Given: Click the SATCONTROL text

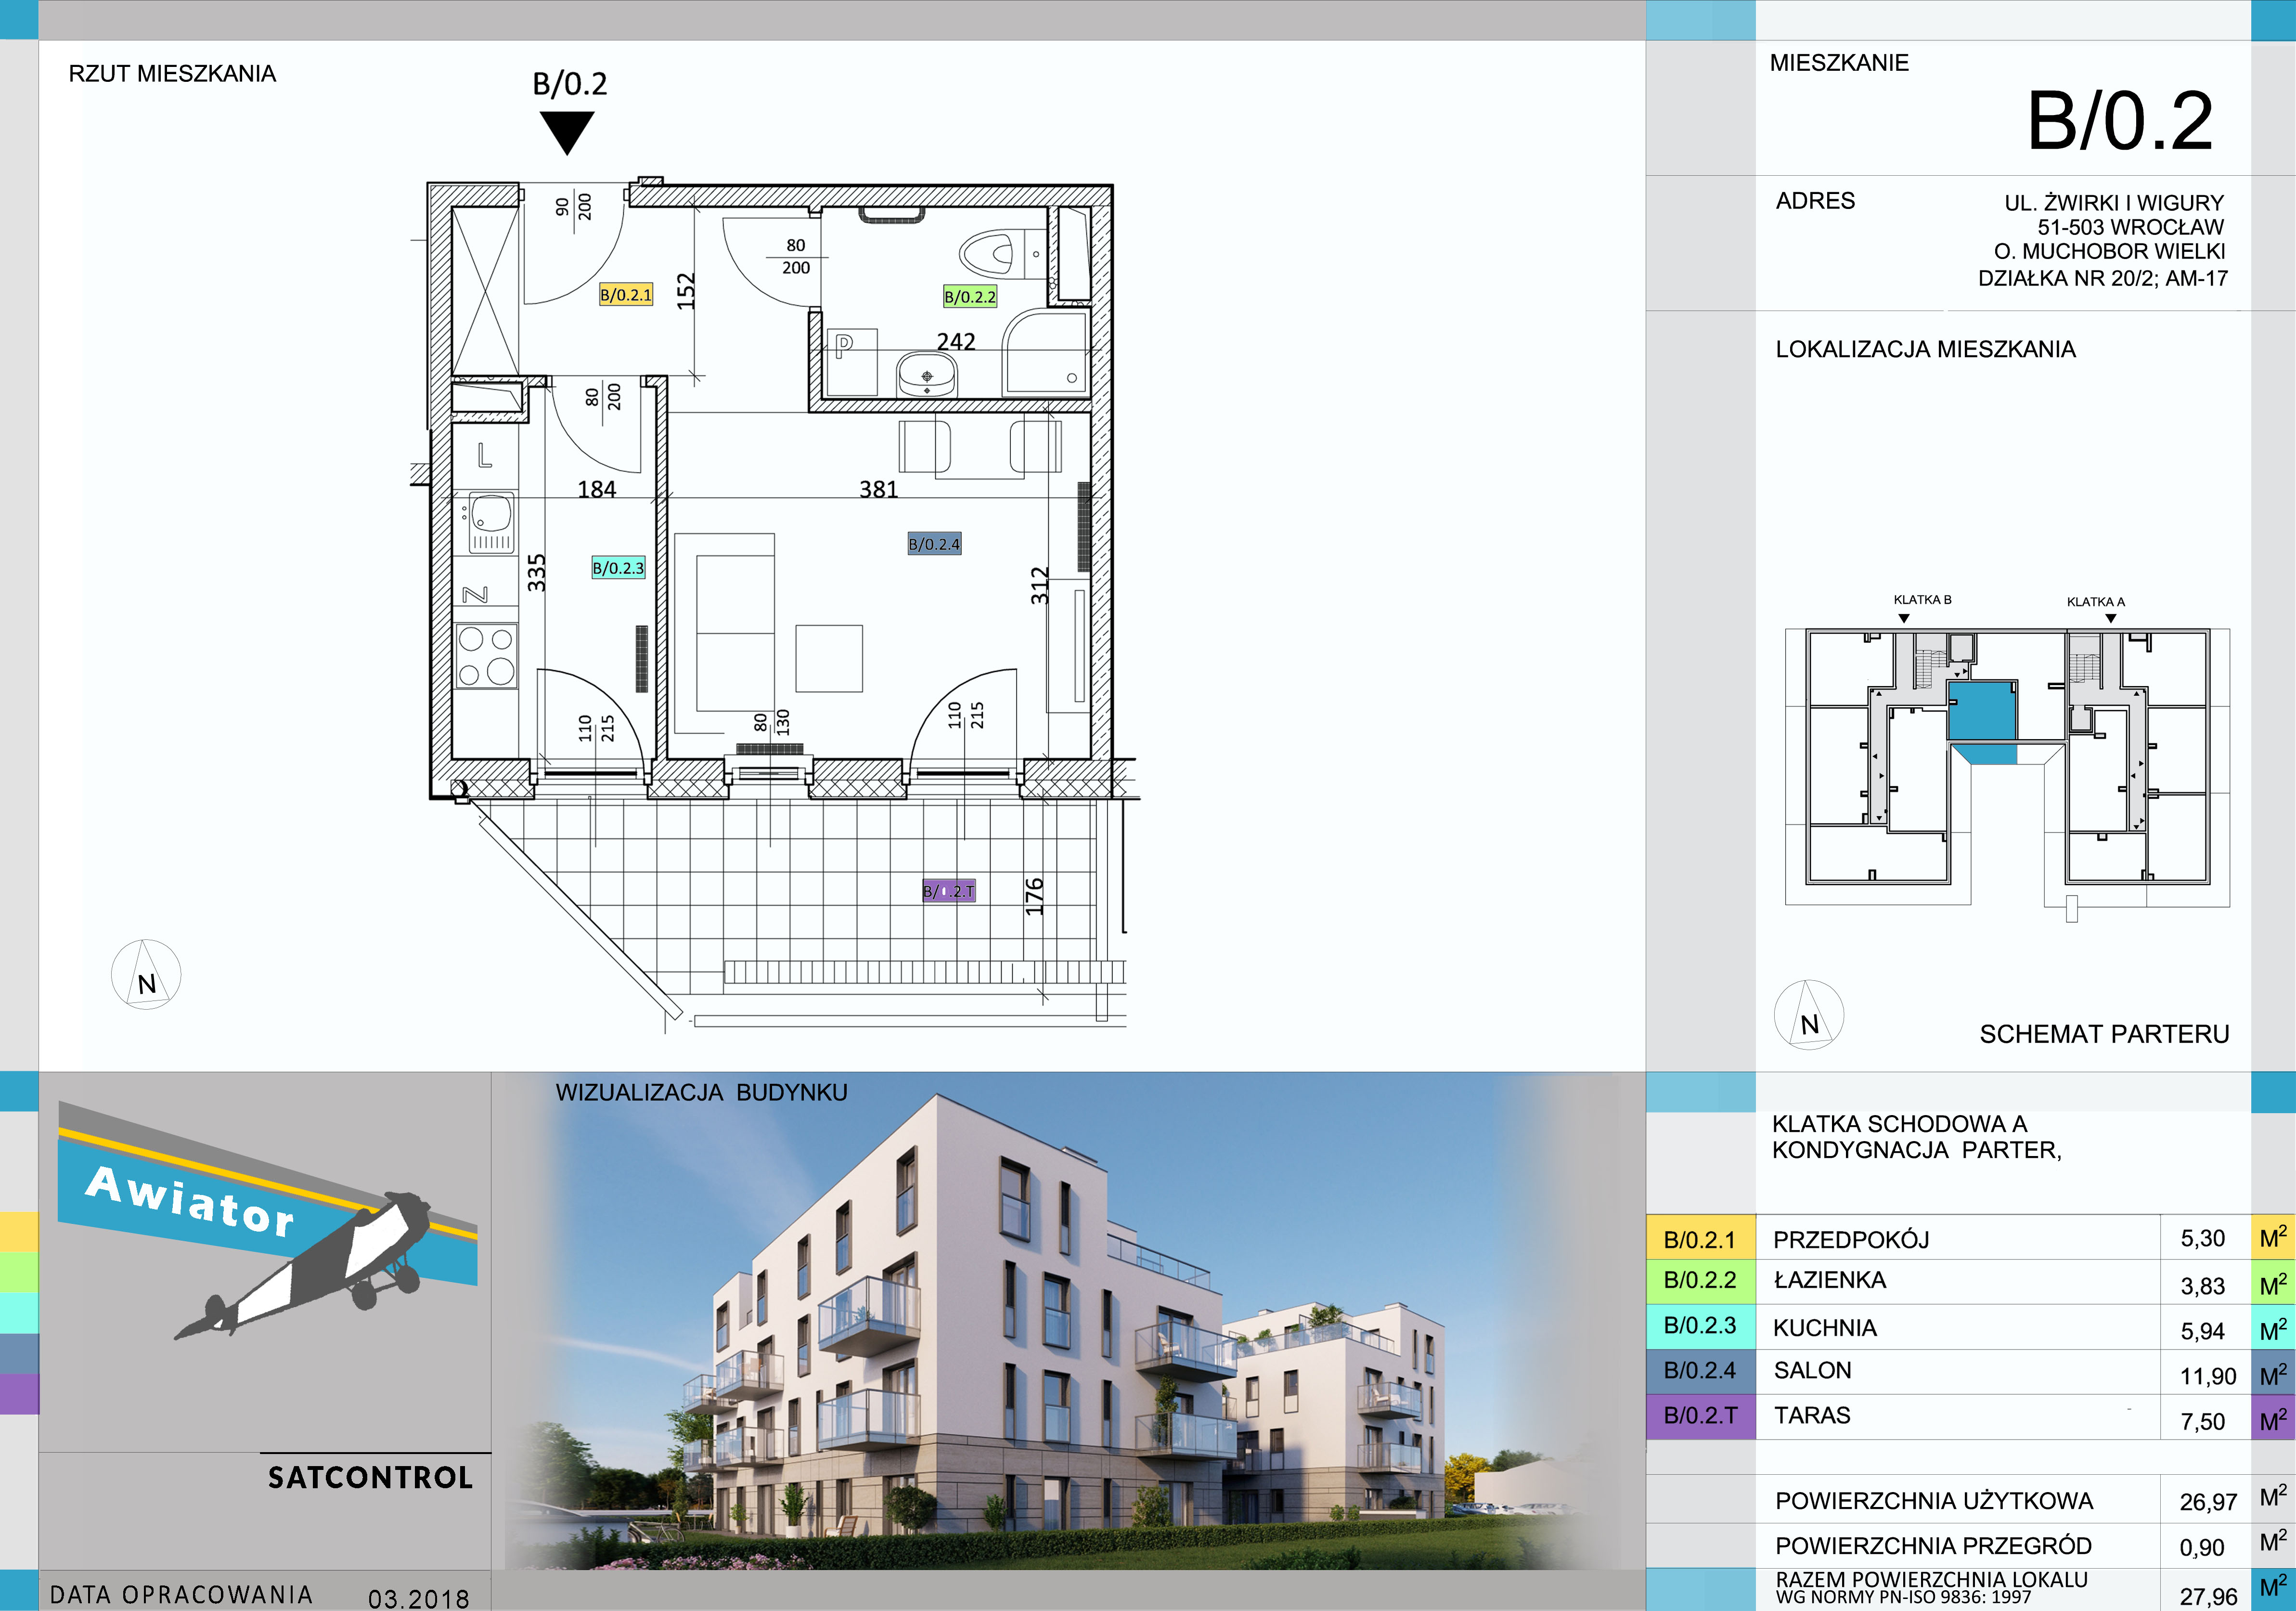Looking at the screenshot, I should pos(370,1477).
